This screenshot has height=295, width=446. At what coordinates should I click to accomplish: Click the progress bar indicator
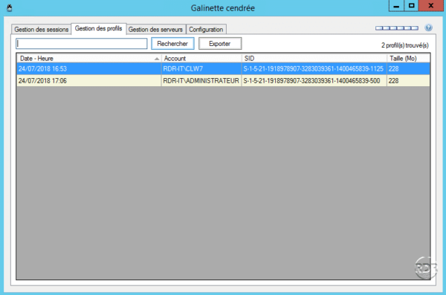click(x=397, y=28)
